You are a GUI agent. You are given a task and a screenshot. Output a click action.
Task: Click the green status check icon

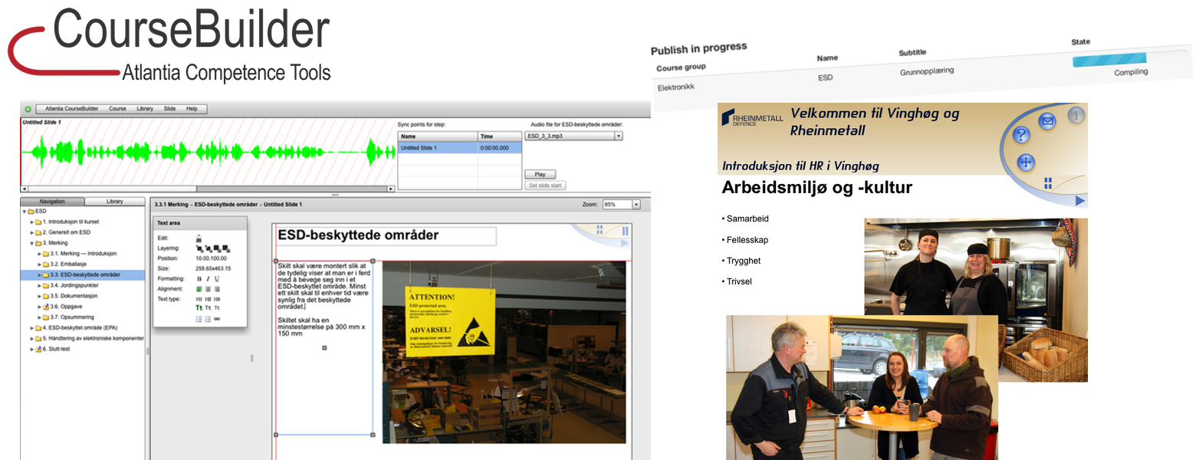click(x=28, y=109)
